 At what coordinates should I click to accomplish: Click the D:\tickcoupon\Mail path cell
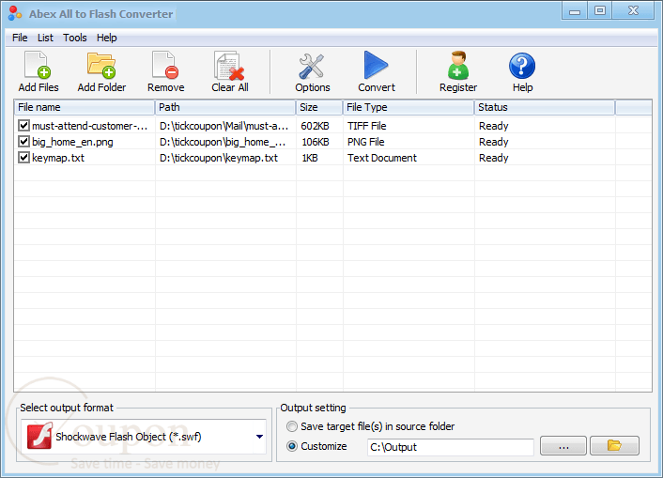(224, 126)
